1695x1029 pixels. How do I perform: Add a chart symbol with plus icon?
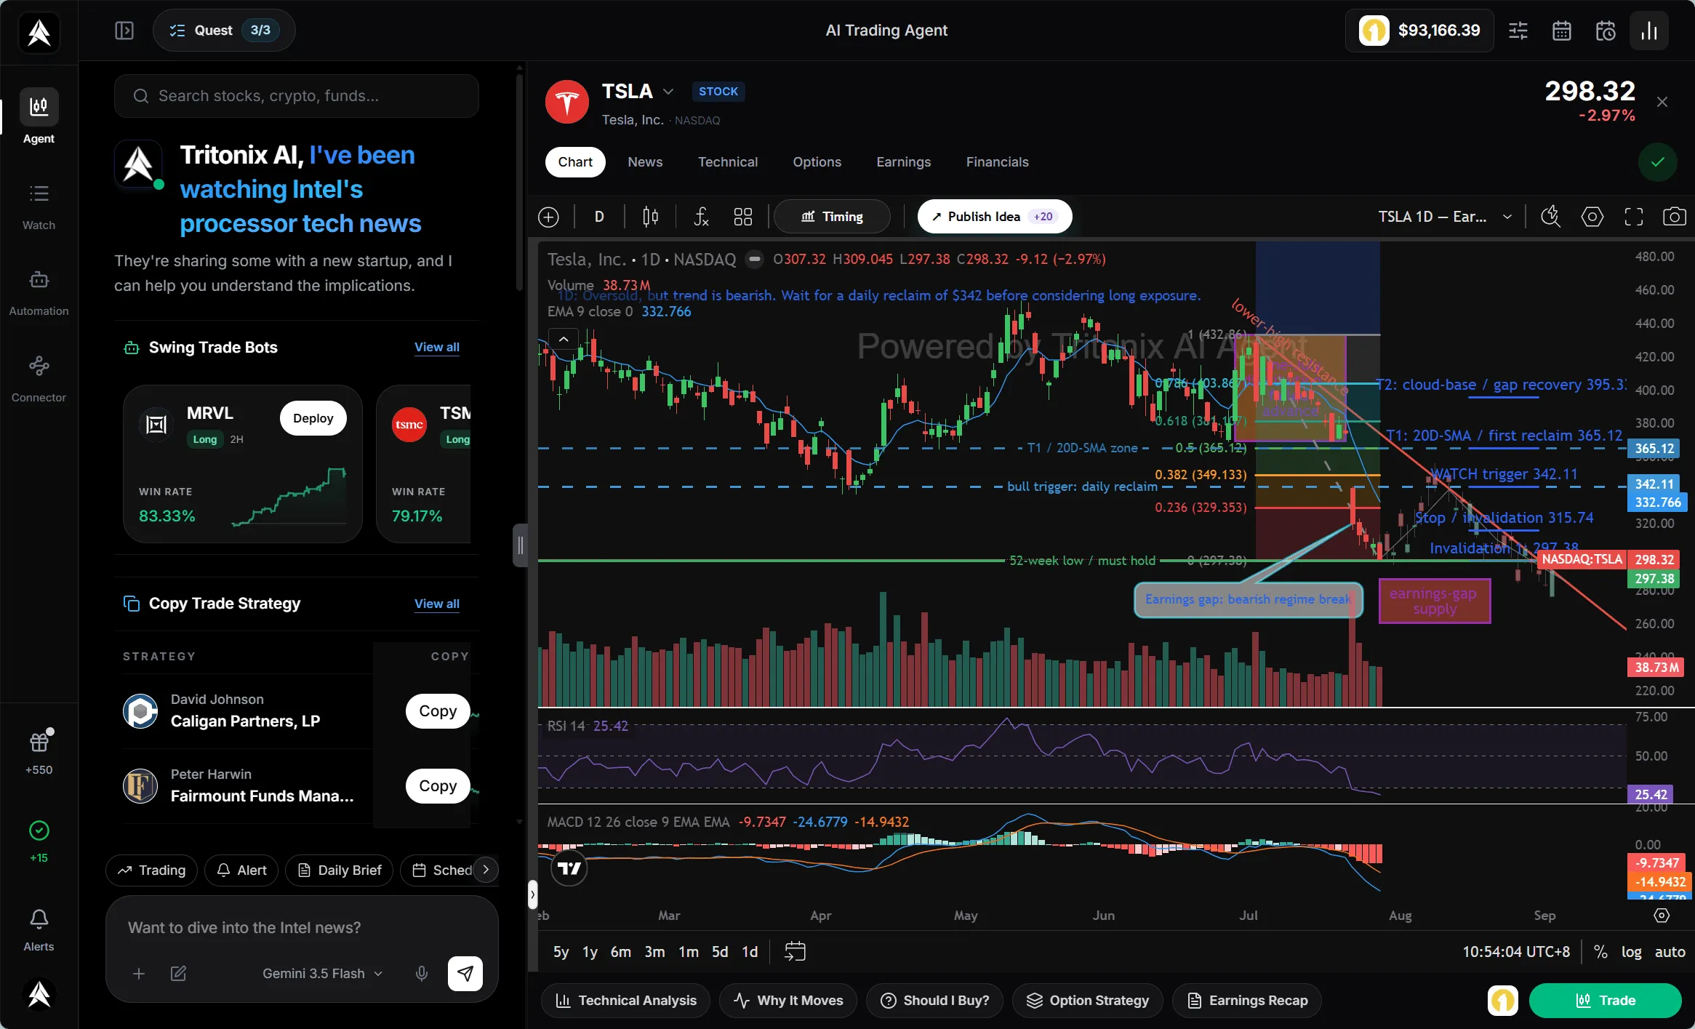click(x=548, y=217)
